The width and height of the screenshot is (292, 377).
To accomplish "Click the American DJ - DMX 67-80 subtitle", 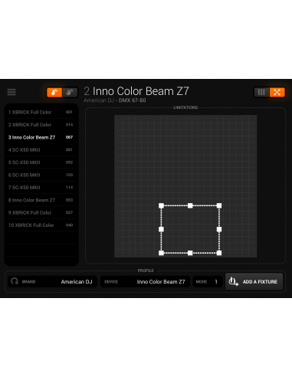I will (x=115, y=100).
